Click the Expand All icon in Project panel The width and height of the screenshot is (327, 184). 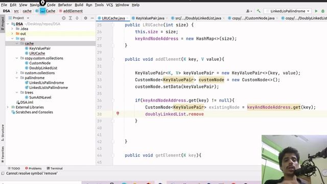click(71, 18)
